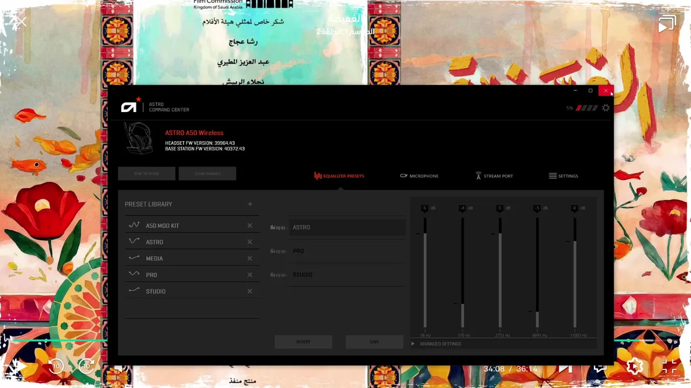Expand Advanced Settings
The height and width of the screenshot is (388, 691).
tap(436, 344)
